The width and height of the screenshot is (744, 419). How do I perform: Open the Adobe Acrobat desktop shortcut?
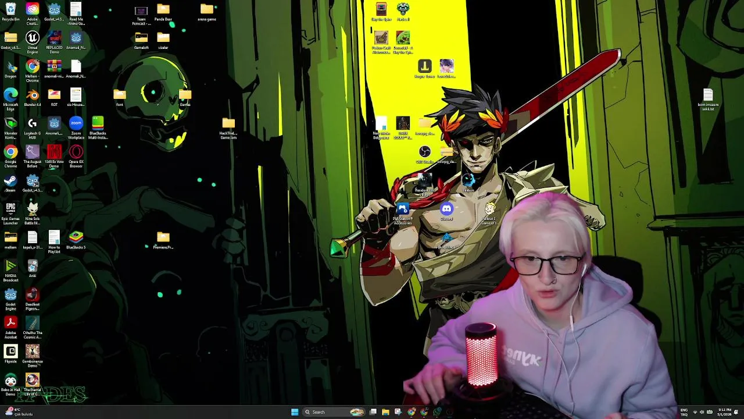pyautogui.click(x=10, y=327)
